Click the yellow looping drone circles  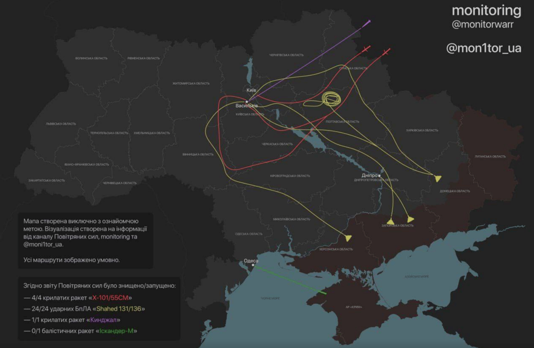(x=332, y=99)
